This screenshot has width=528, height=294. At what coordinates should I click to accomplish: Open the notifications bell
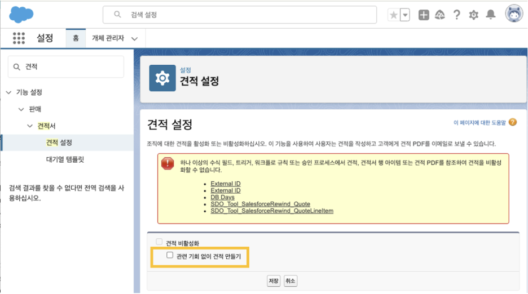pyautogui.click(x=491, y=15)
